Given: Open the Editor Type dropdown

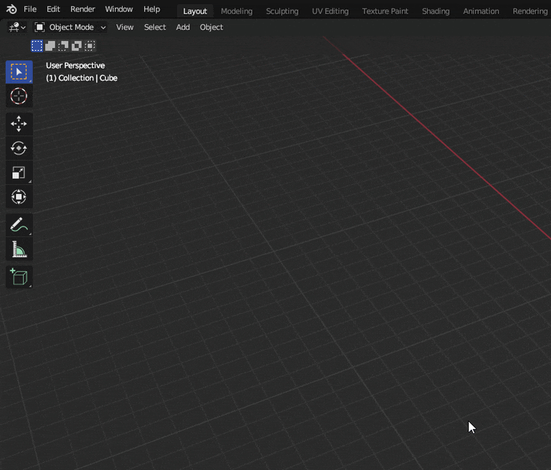Looking at the screenshot, I should (x=17, y=27).
